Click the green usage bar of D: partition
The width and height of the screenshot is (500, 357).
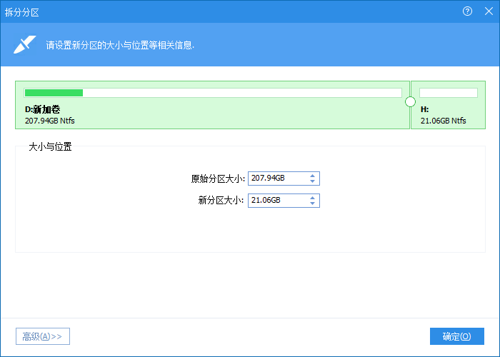point(54,93)
